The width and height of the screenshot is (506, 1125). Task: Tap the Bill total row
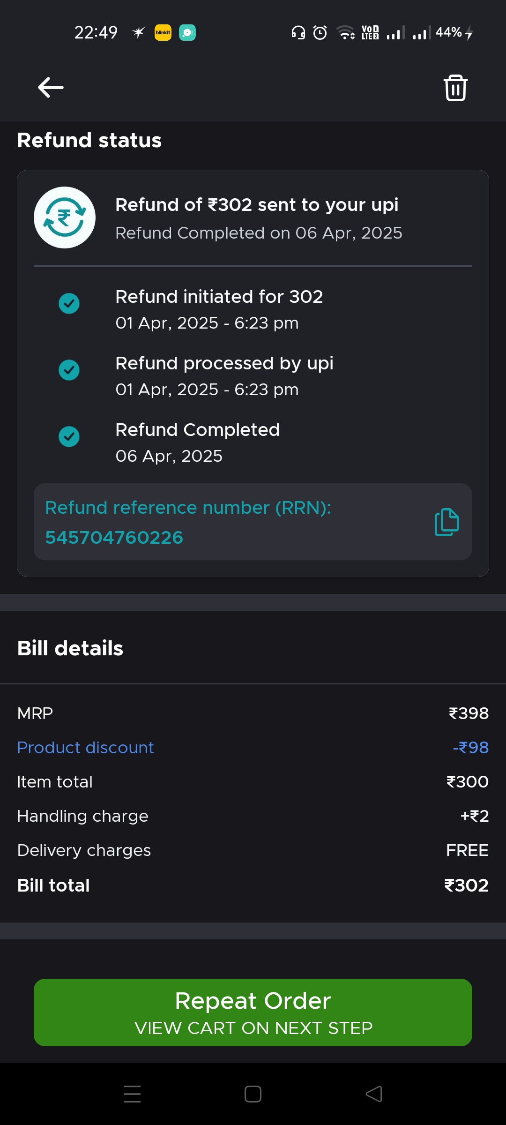253,885
